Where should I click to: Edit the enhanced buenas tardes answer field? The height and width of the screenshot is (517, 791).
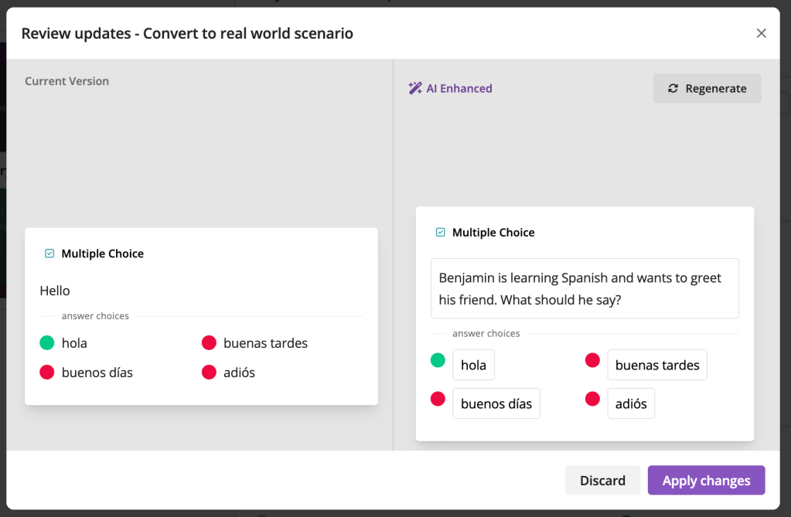pos(656,365)
